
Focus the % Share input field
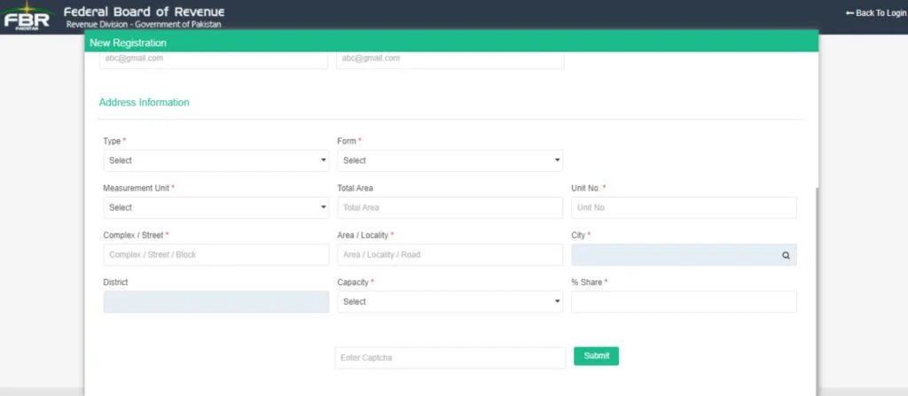click(x=684, y=301)
